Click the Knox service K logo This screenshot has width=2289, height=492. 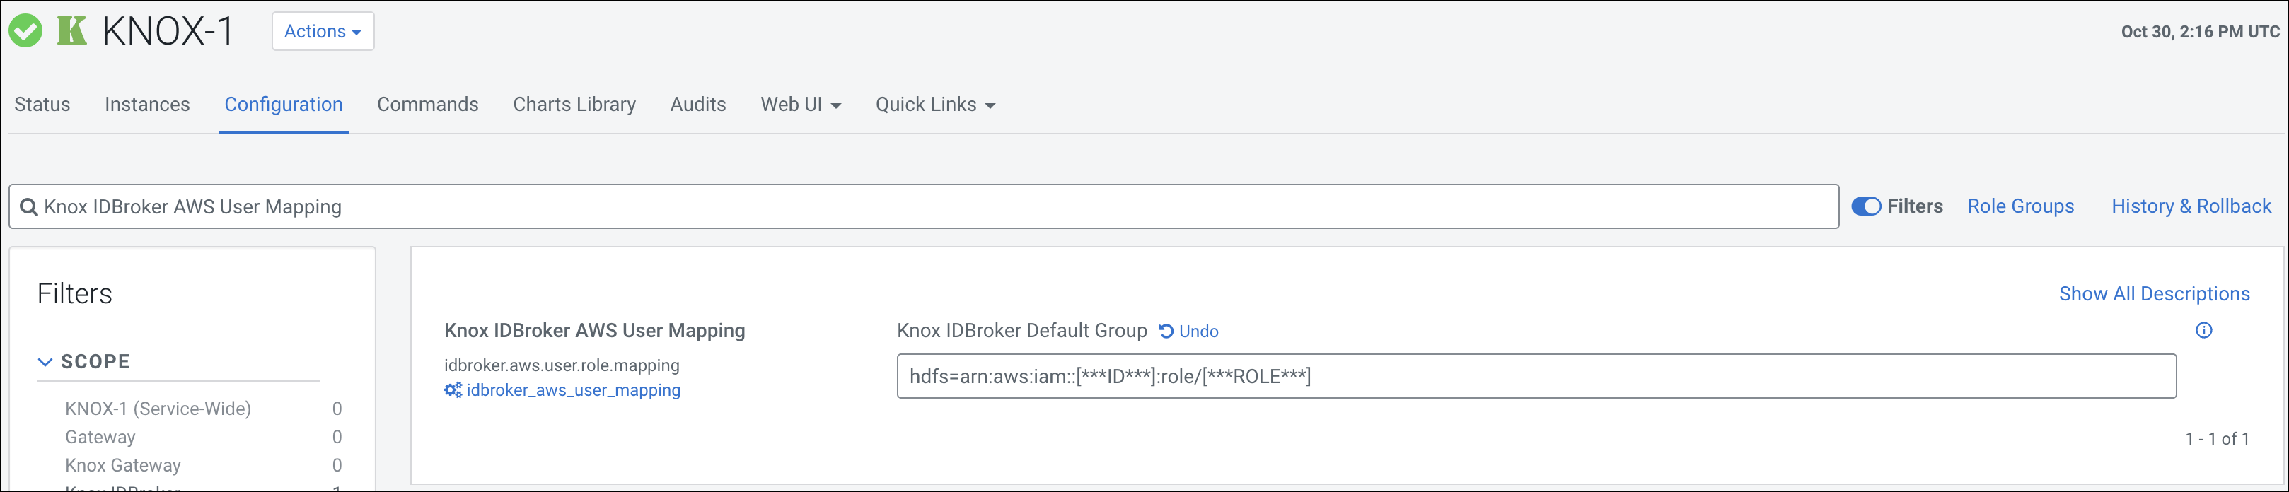pyautogui.click(x=72, y=30)
